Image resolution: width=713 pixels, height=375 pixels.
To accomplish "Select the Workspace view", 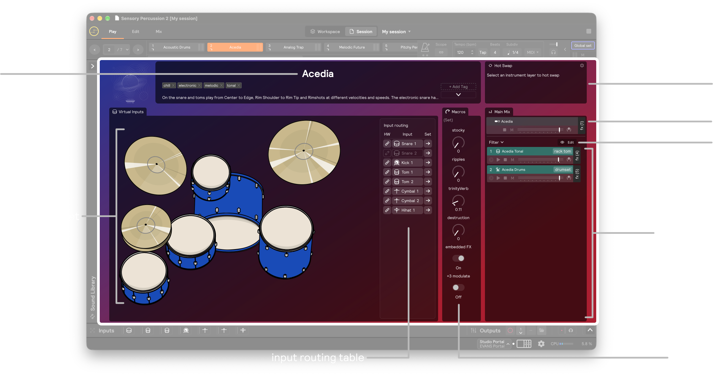I will click(325, 32).
